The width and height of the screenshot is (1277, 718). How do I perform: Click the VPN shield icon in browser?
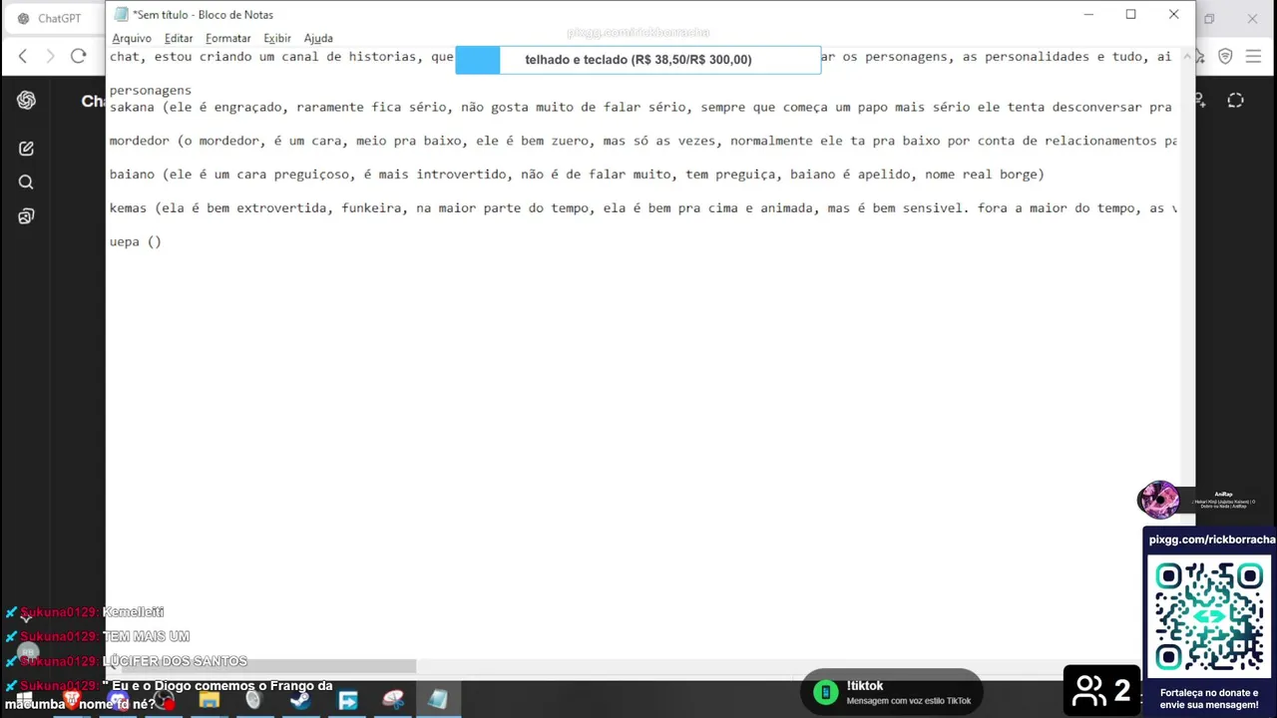click(1227, 56)
